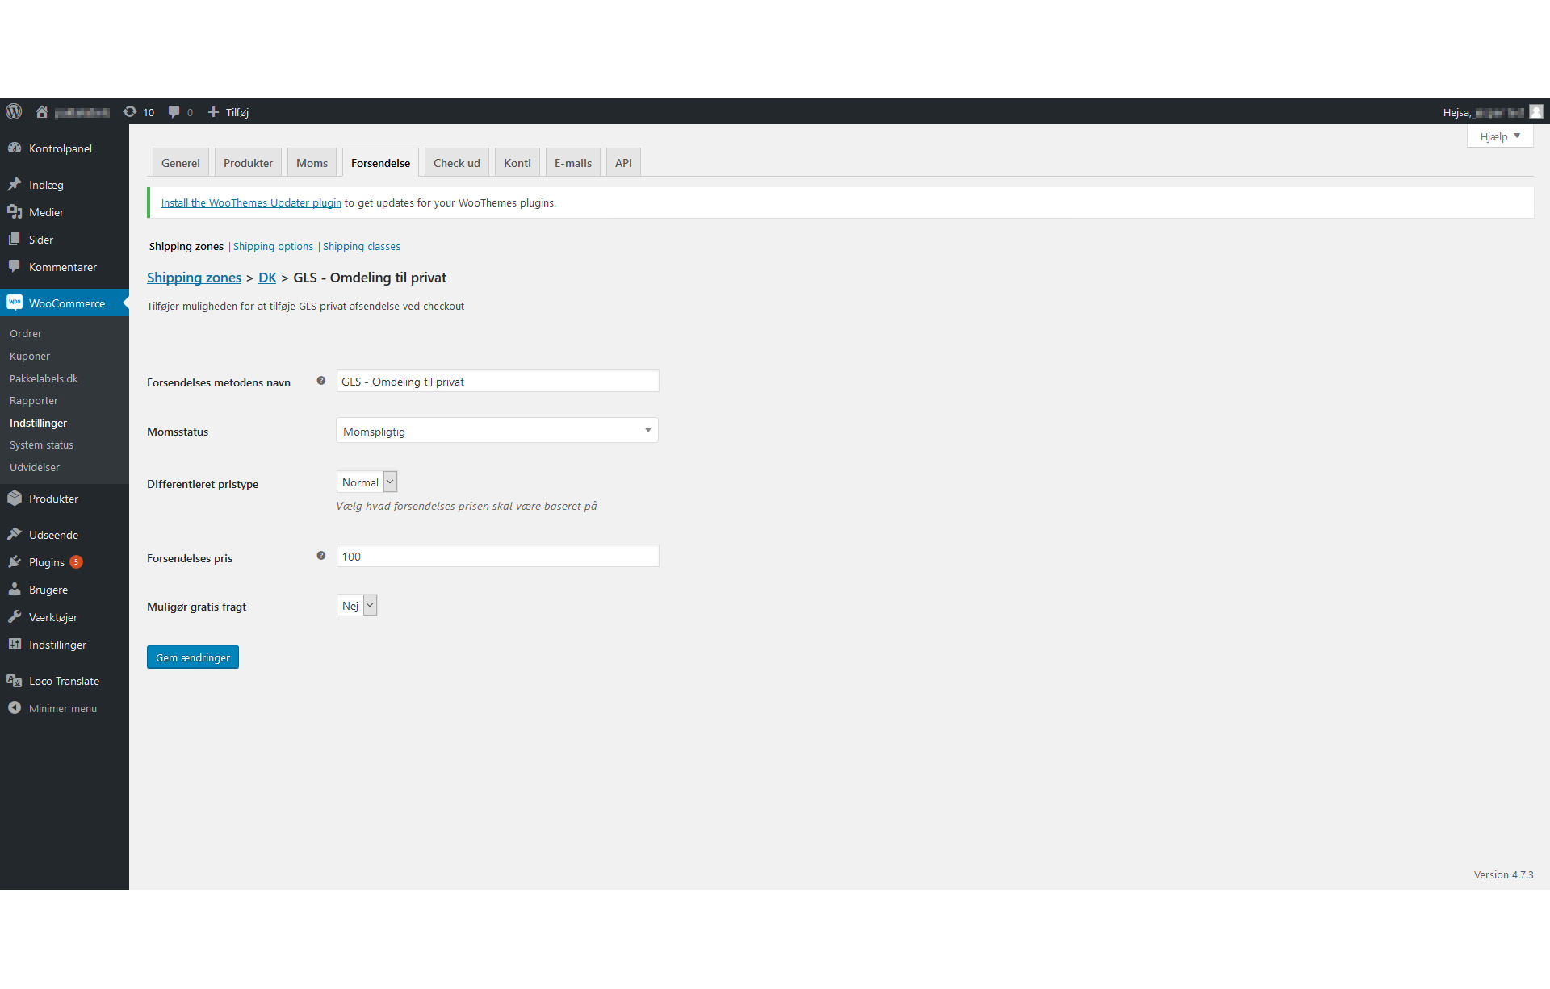Follow the Install WooThemes Updater plugin link
The image size is (1550, 989).
pos(251,202)
